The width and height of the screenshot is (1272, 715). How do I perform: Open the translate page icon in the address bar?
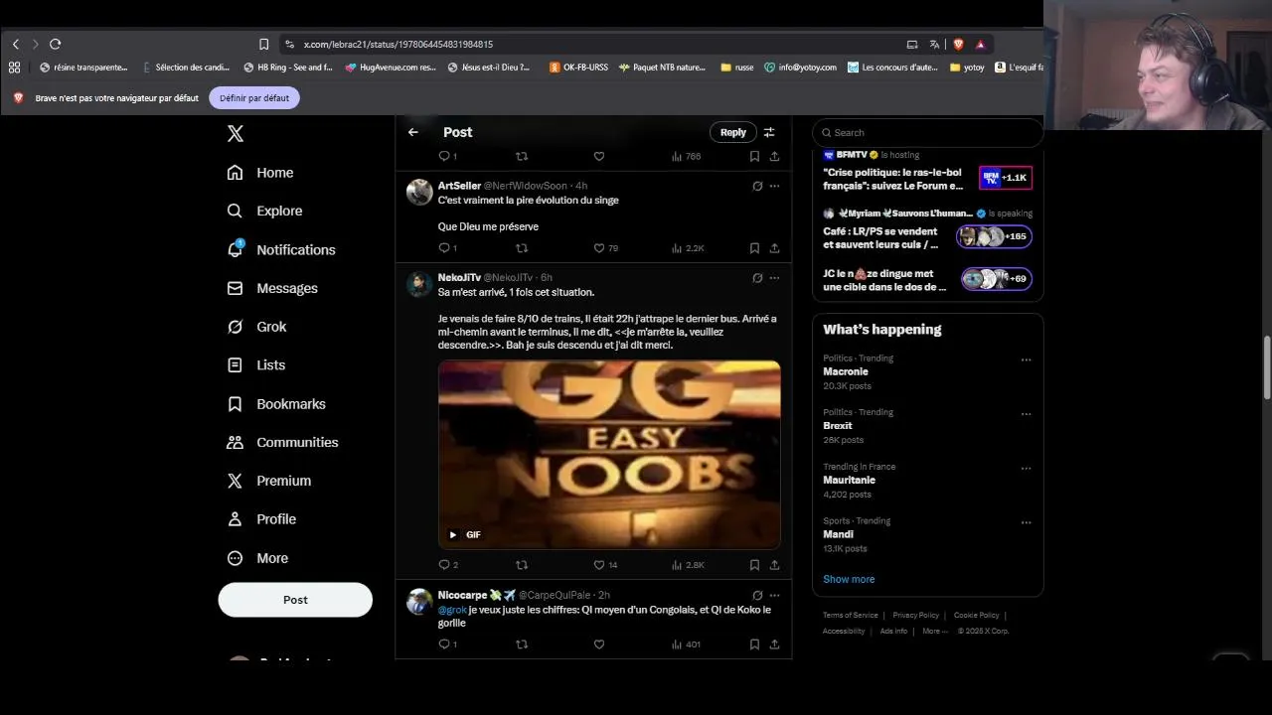click(934, 44)
